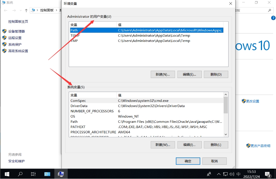Click the volume speaker icon in system tray
The width and height of the screenshot is (276, 179).
(231, 174)
